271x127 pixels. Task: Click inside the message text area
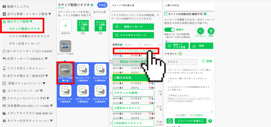pos(189,90)
